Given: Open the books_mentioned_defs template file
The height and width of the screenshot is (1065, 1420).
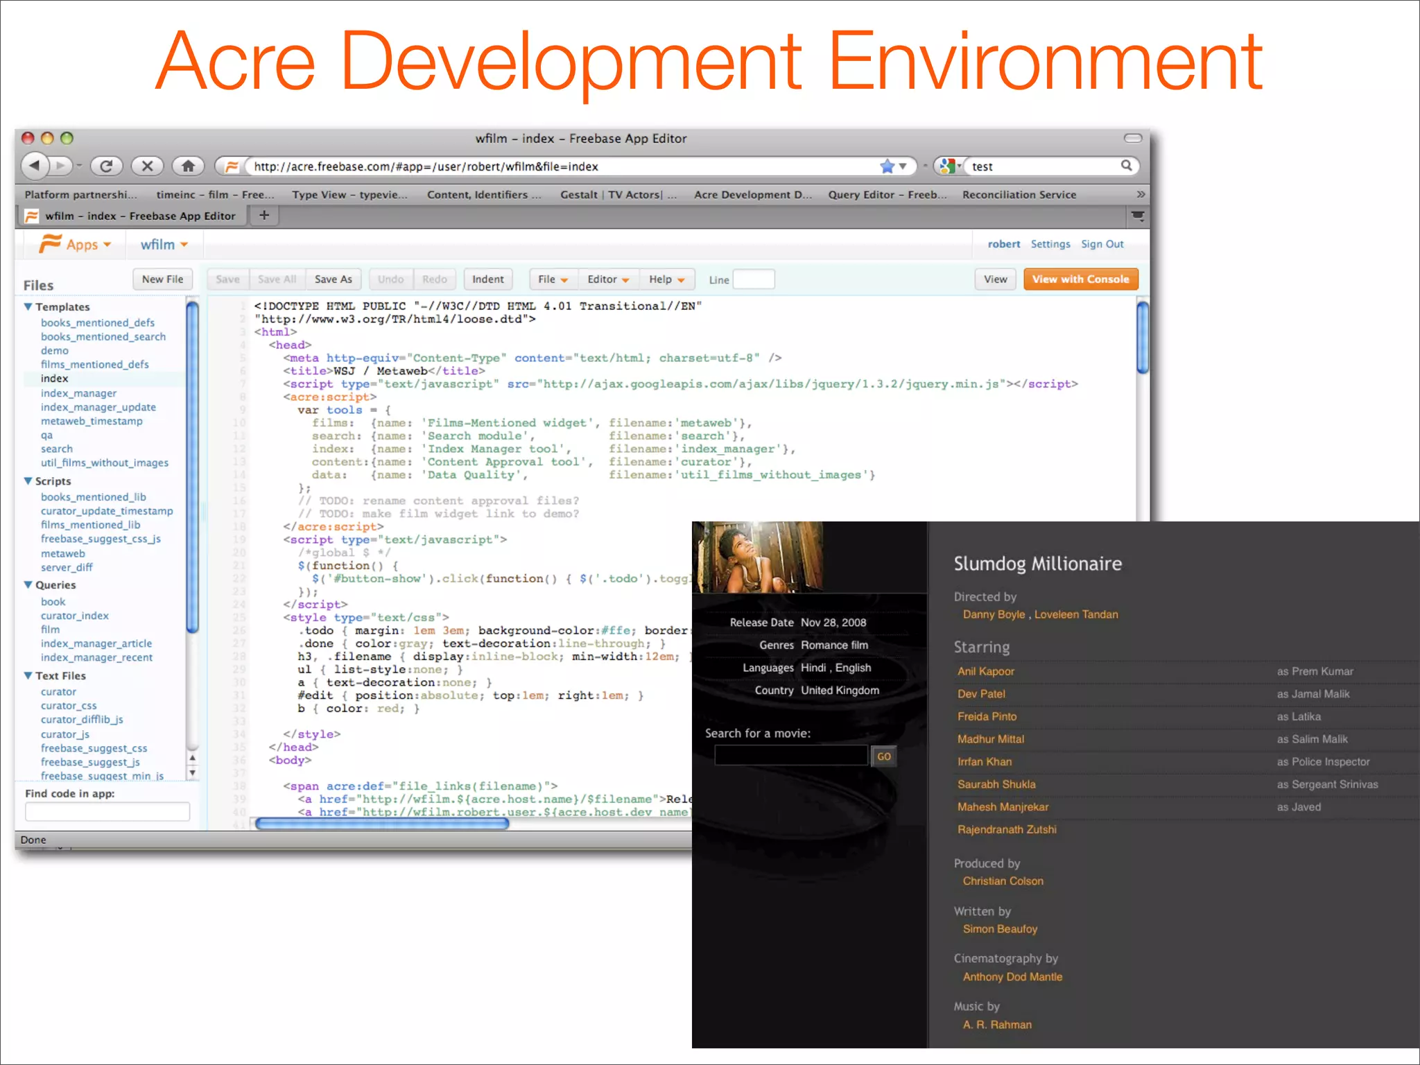Looking at the screenshot, I should pyautogui.click(x=98, y=322).
